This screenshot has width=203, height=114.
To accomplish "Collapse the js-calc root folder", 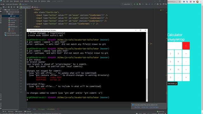I will (3, 10).
